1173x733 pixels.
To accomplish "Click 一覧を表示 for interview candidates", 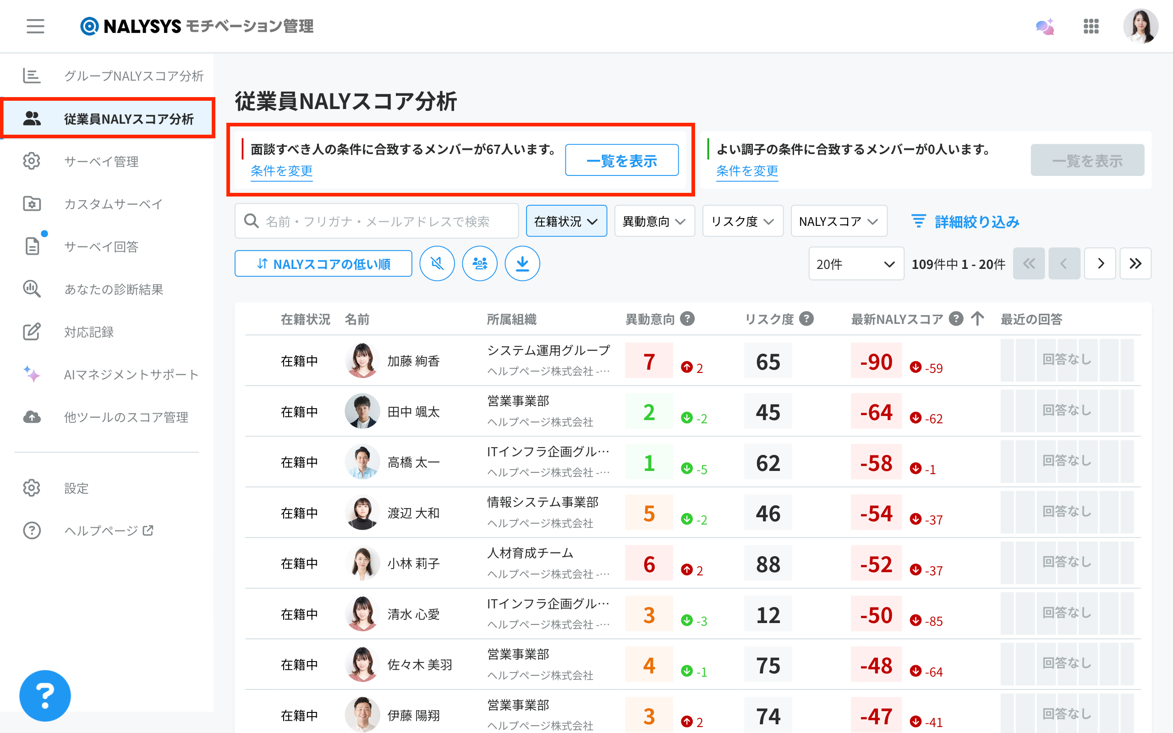I will coord(621,160).
